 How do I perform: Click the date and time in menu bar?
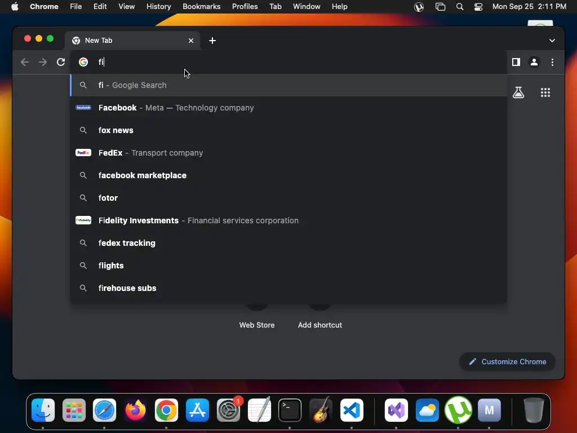point(529,6)
